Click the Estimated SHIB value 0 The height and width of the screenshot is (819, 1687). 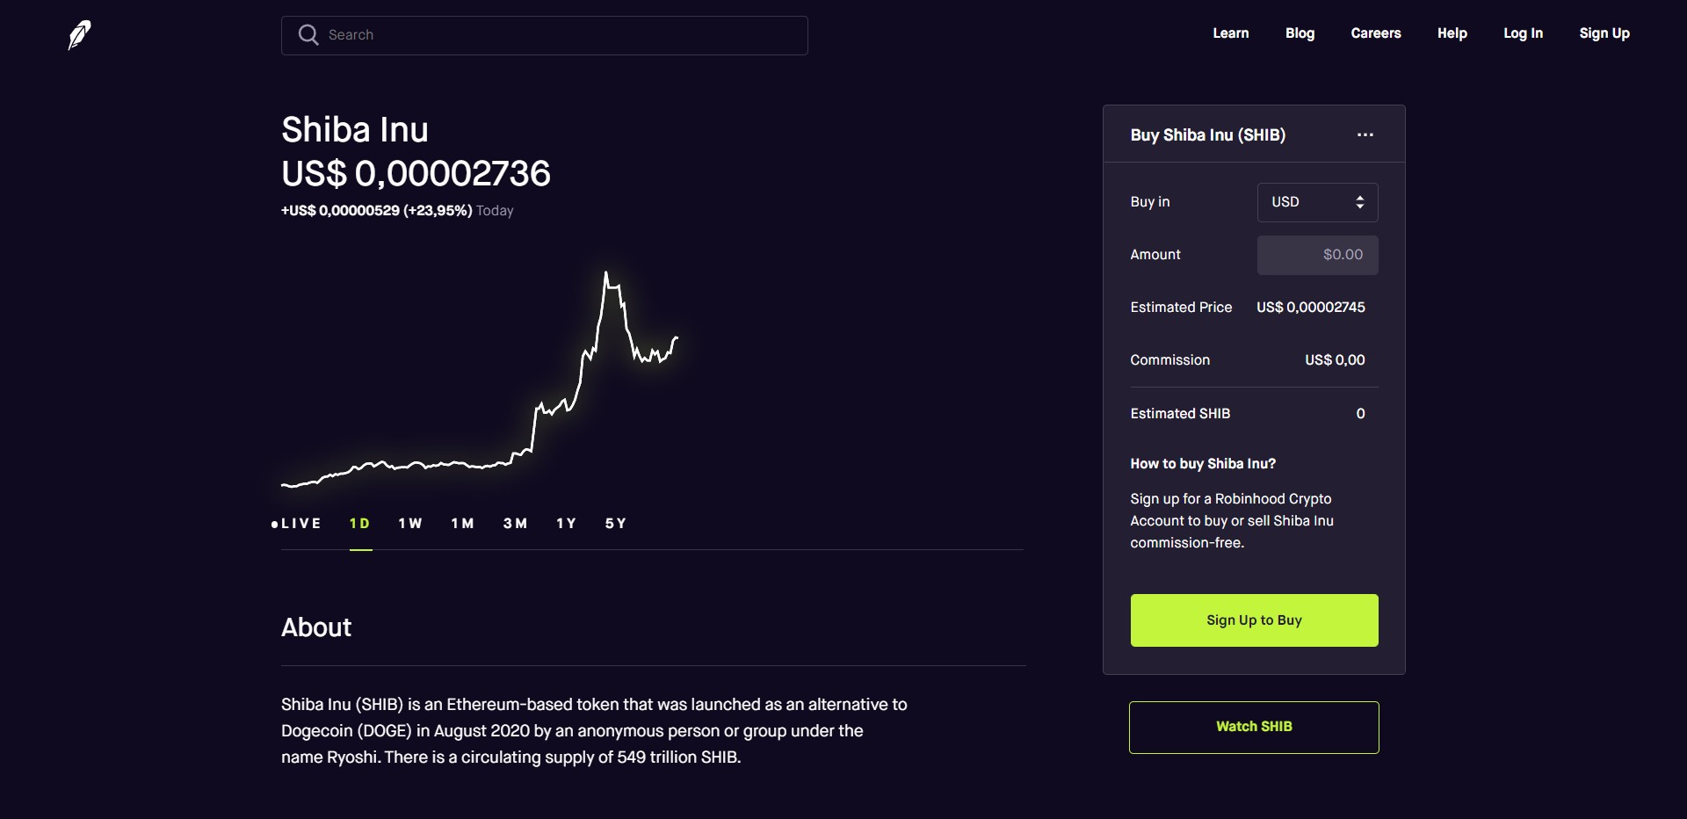click(1360, 414)
